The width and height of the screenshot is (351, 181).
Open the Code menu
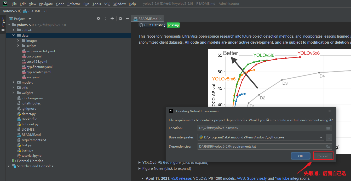(x=60, y=4)
